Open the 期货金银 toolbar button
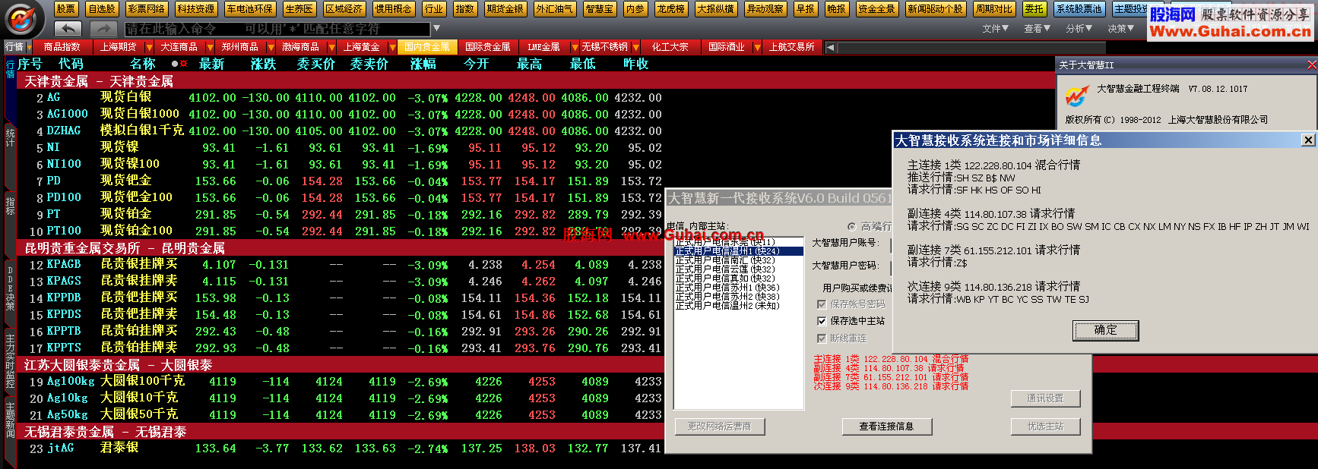 tap(505, 9)
